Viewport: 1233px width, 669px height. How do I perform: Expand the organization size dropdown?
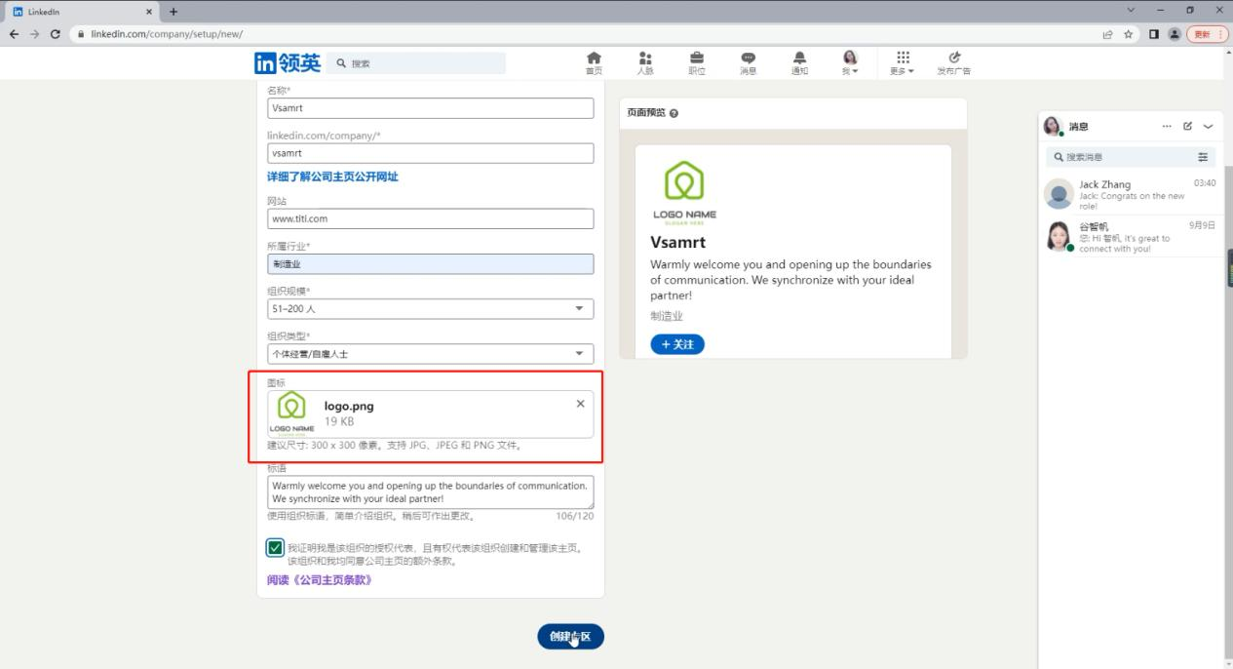(579, 309)
